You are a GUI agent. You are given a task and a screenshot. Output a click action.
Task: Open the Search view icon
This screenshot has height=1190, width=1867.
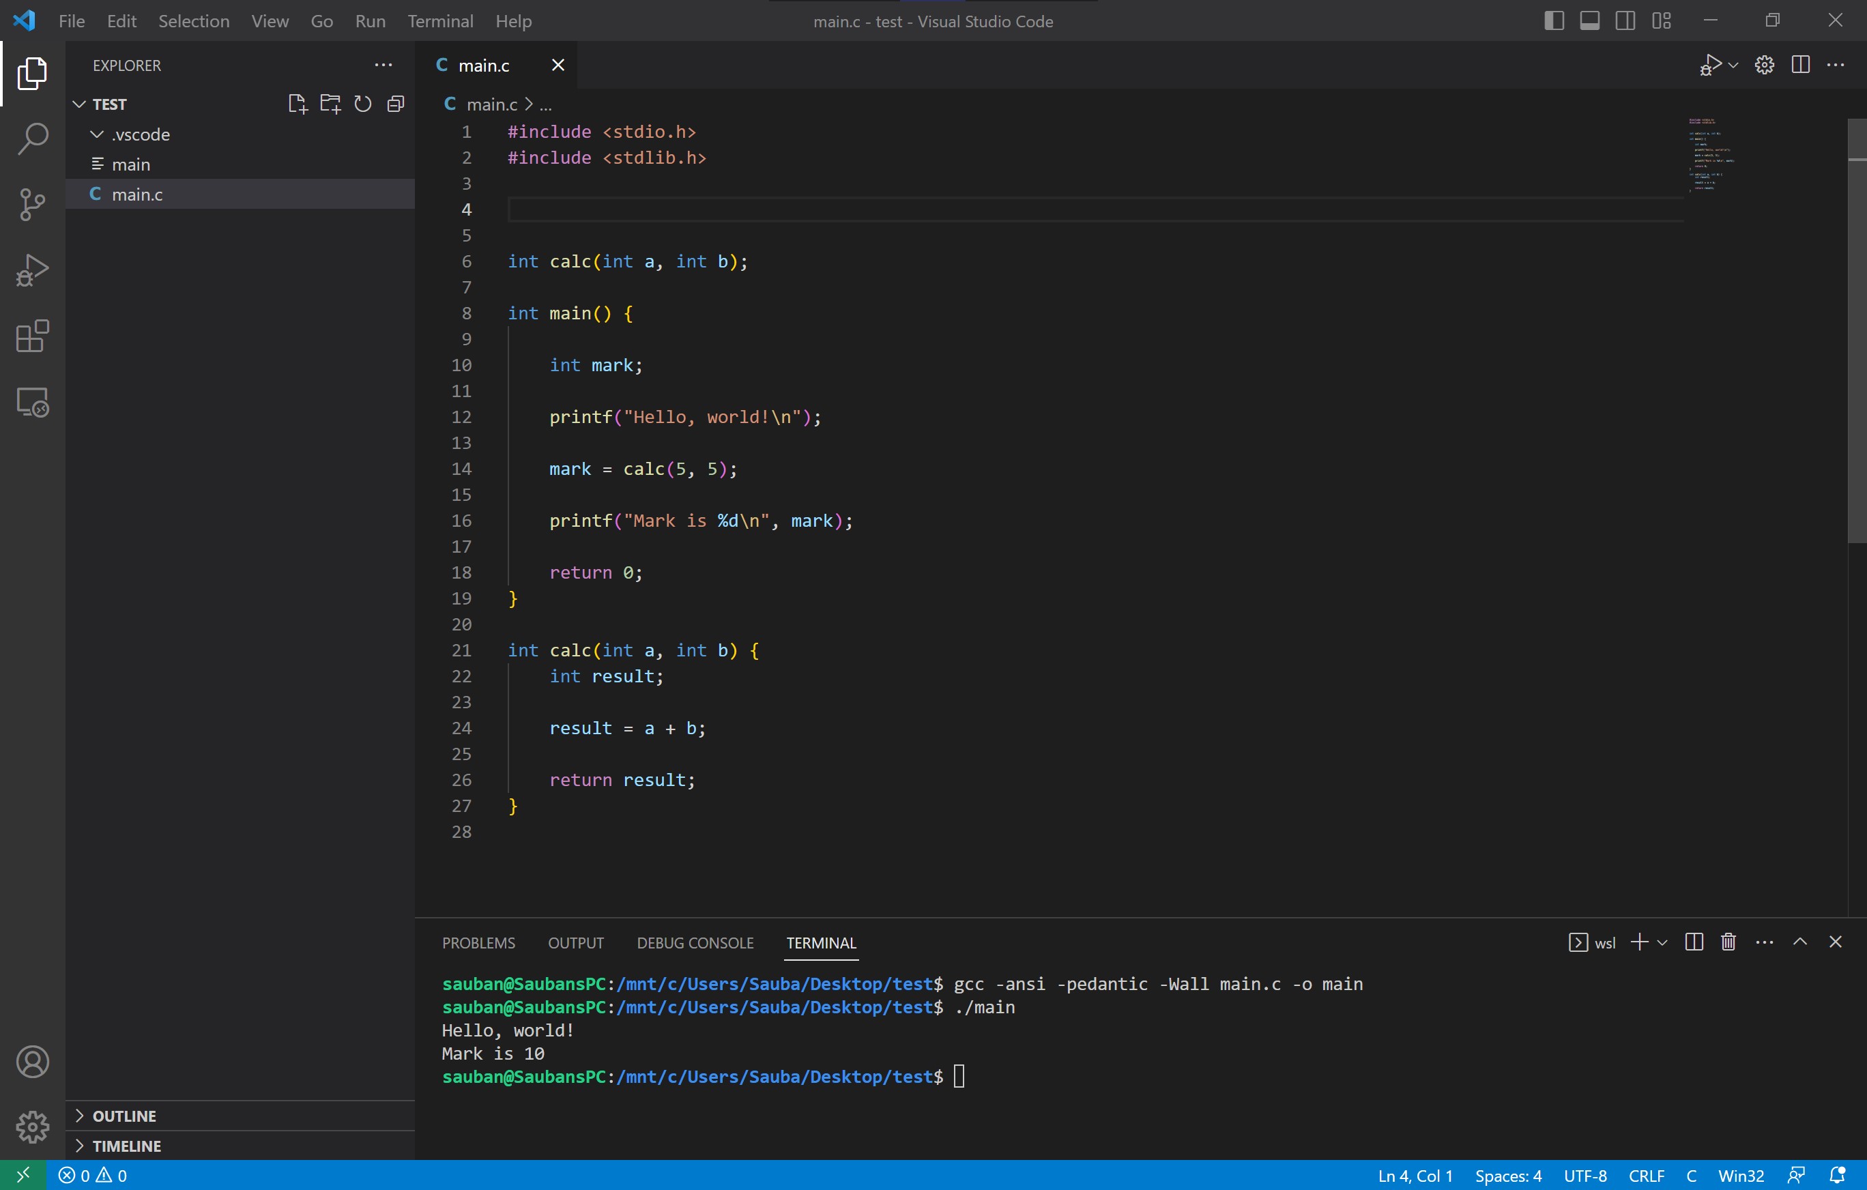pos(33,139)
